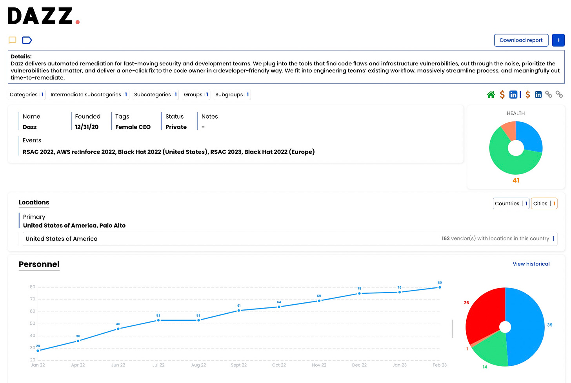Viewport: 571px width, 383px height.
Task: Open View historical personnel link
Action: pyautogui.click(x=531, y=264)
